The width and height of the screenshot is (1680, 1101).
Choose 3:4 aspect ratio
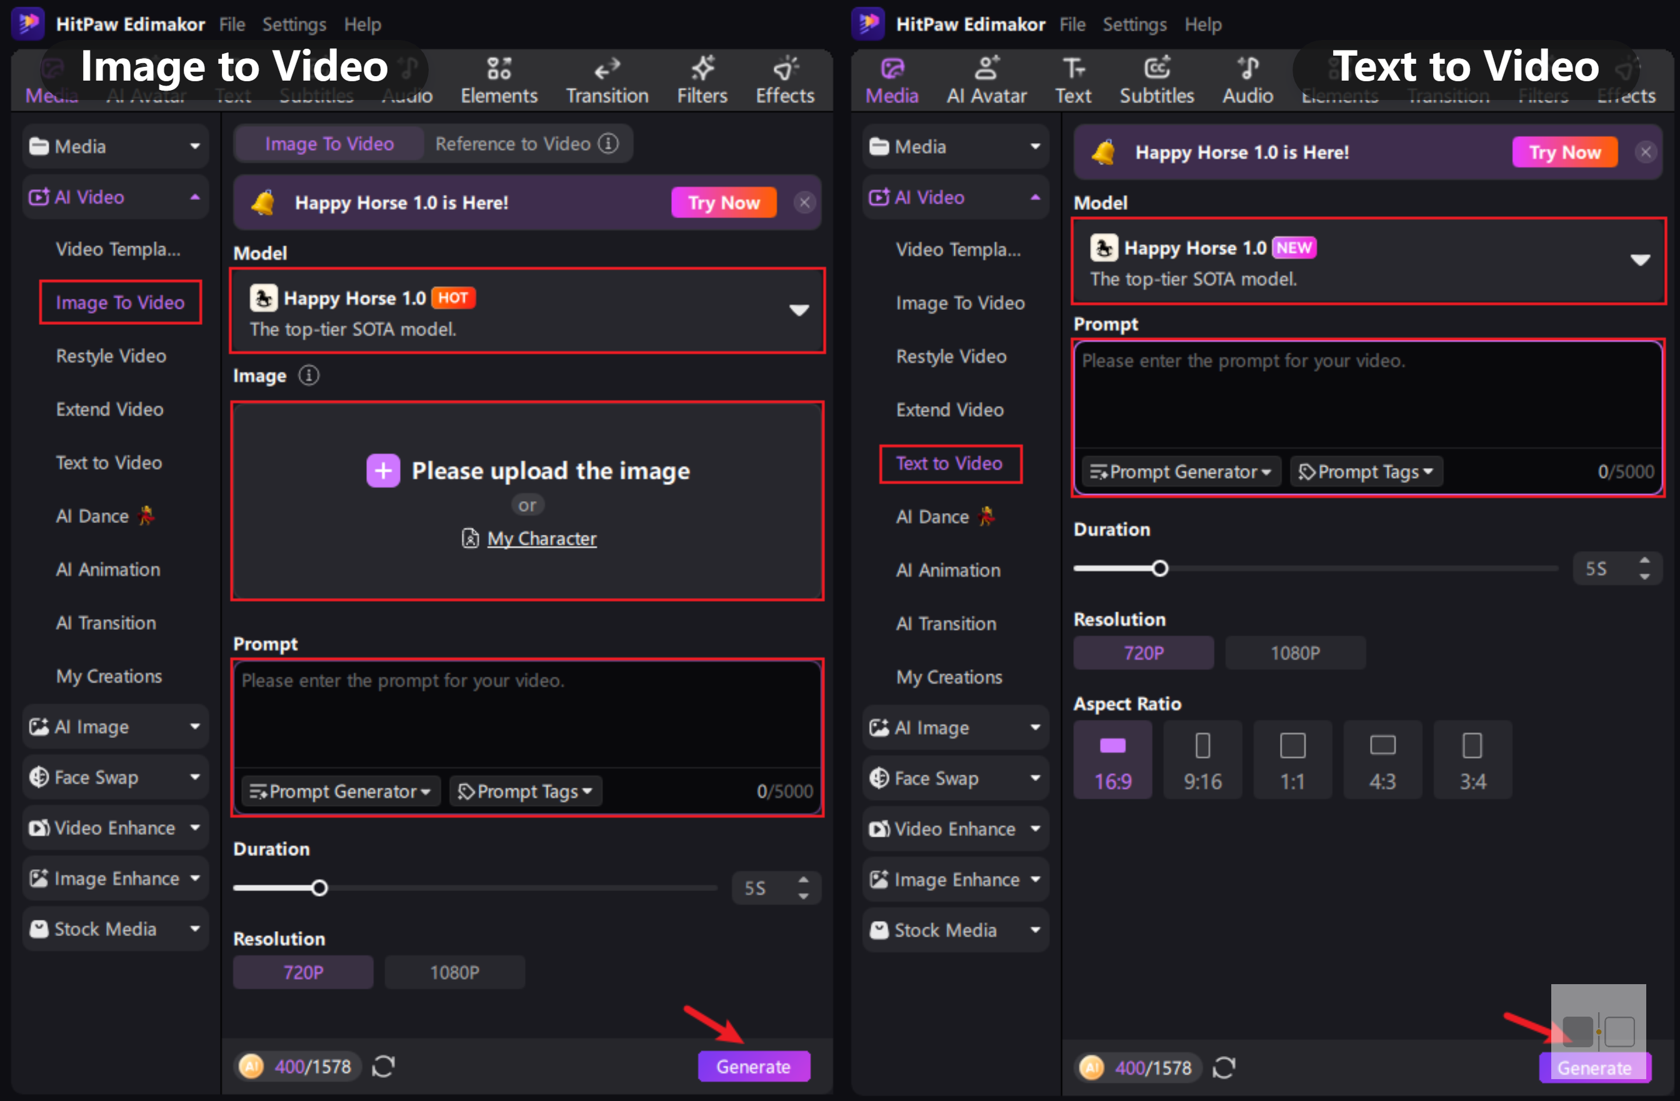point(1472,759)
